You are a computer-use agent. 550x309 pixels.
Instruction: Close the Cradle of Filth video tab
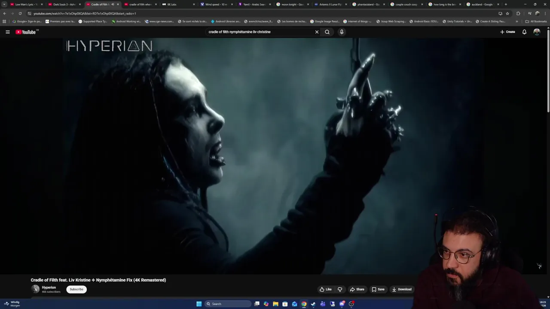coord(118,4)
